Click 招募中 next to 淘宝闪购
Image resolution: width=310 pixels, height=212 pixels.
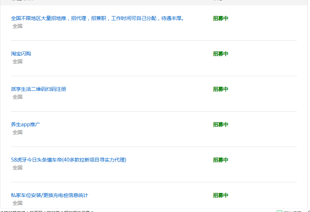coord(220,54)
